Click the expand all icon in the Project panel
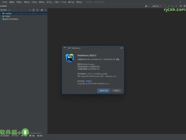This screenshot has width=186, height=140. pos(34,10)
